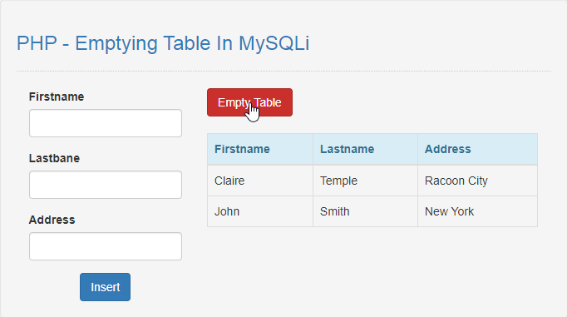Focus the Firstname input field

point(106,123)
